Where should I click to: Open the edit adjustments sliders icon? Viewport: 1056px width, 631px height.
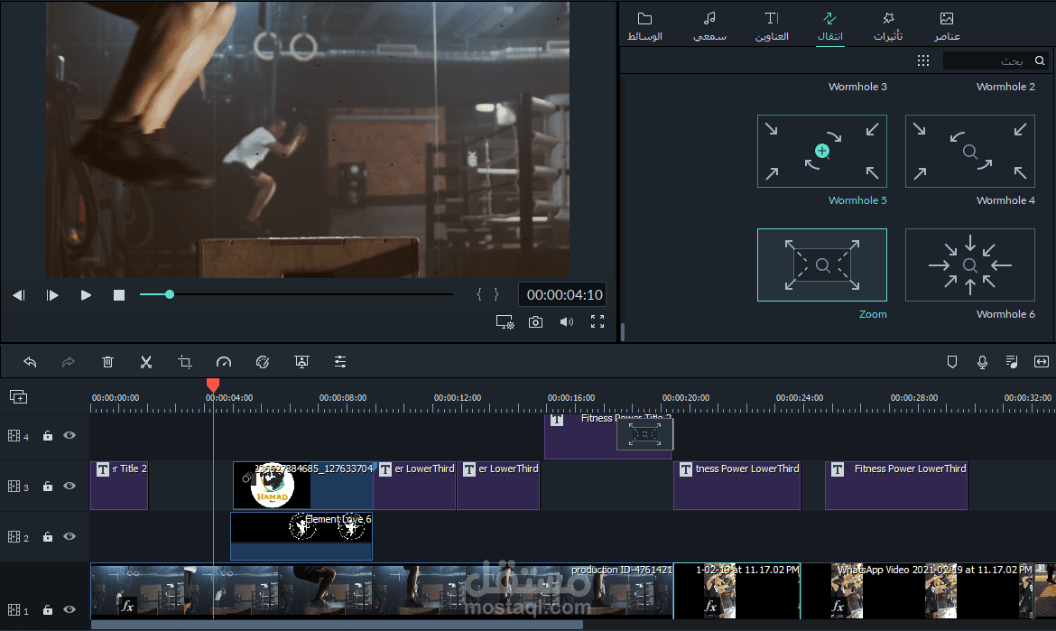click(340, 362)
